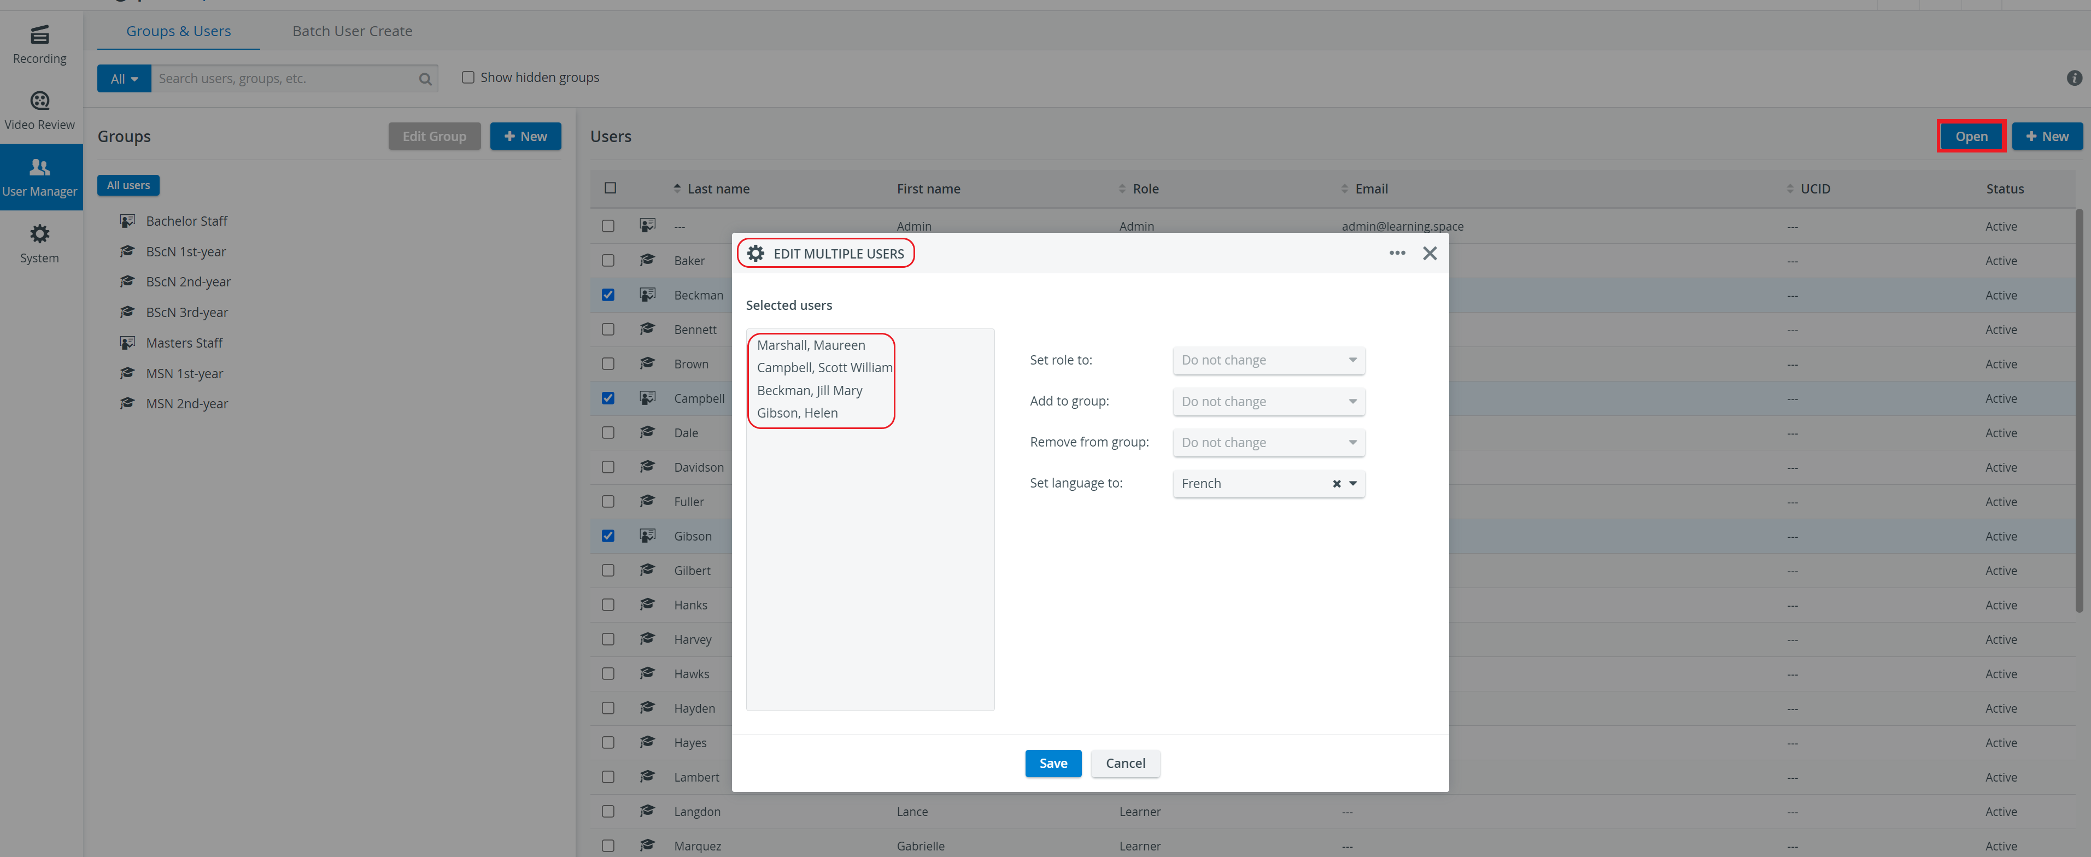The width and height of the screenshot is (2091, 857).
Task: Click the info icon at top right
Action: (2074, 78)
